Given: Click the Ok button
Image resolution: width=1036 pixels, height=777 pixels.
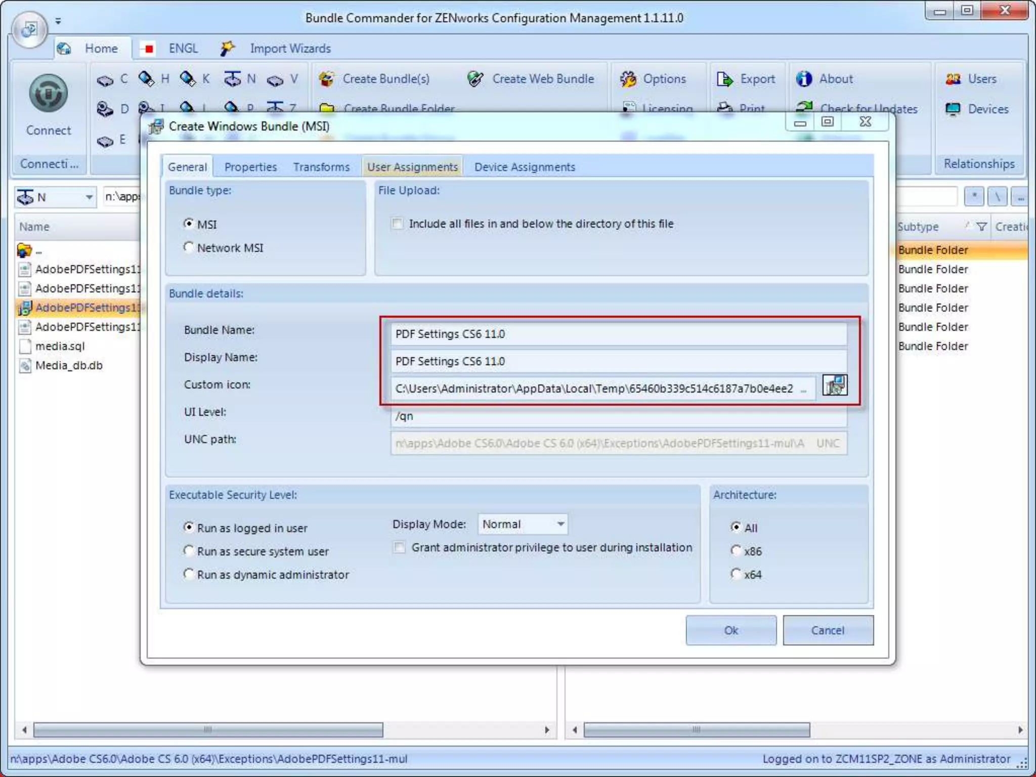Looking at the screenshot, I should pos(730,630).
